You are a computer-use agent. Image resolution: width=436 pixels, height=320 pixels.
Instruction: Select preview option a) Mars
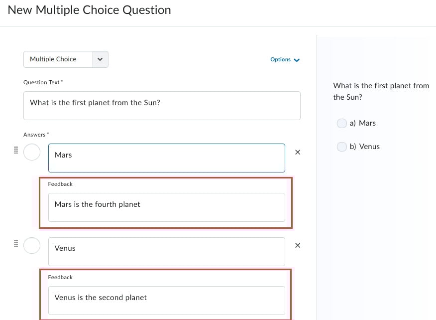pos(342,123)
